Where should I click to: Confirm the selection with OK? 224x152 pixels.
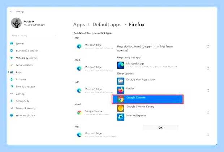tap(160, 128)
